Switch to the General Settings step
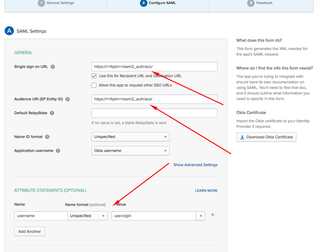330x252 pixels. (61, 3)
